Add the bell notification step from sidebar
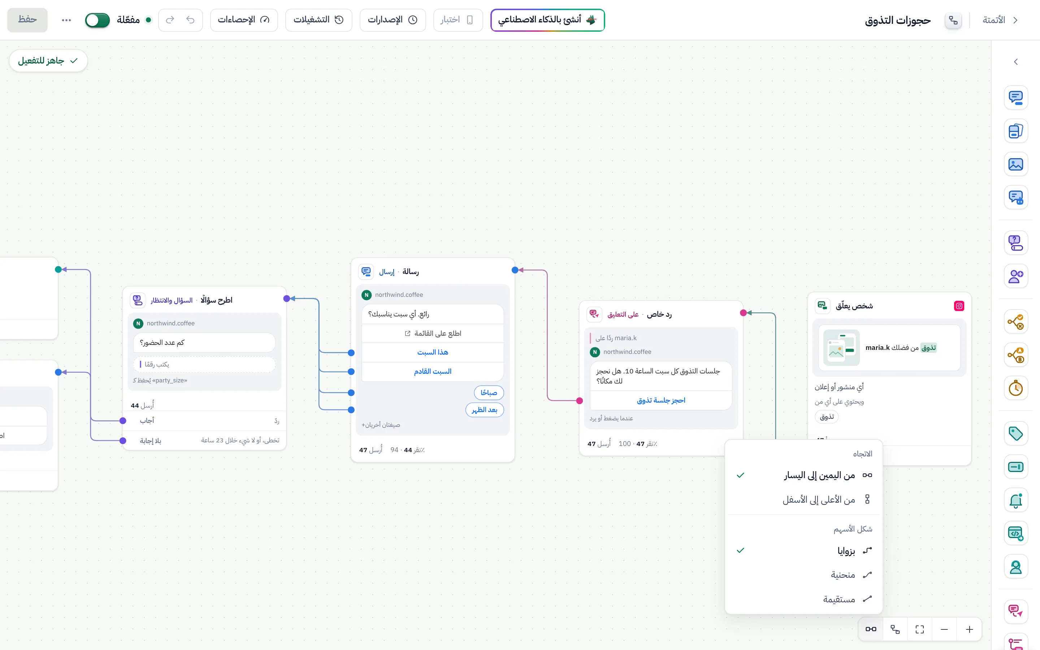 coord(1015,500)
